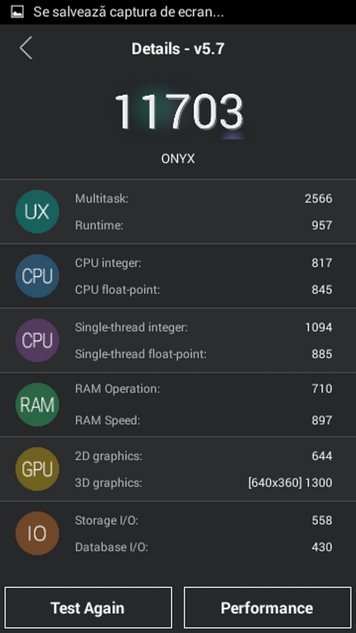356x633 pixels.
Task: Select the CPU float-point result
Action: [x=203, y=290]
